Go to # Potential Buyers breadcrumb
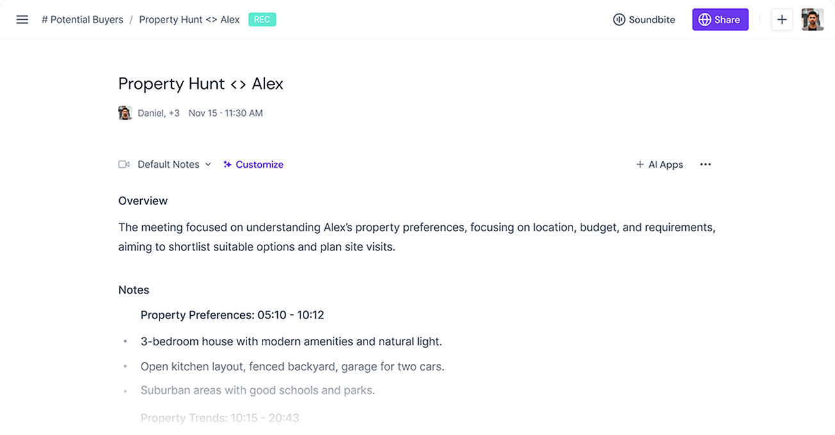This screenshot has height=435, width=835. 83,20
